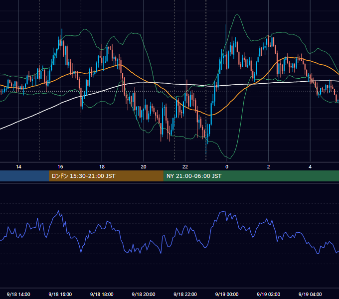
Task: Click the 9/19 02:00 time label
Action: (269, 294)
